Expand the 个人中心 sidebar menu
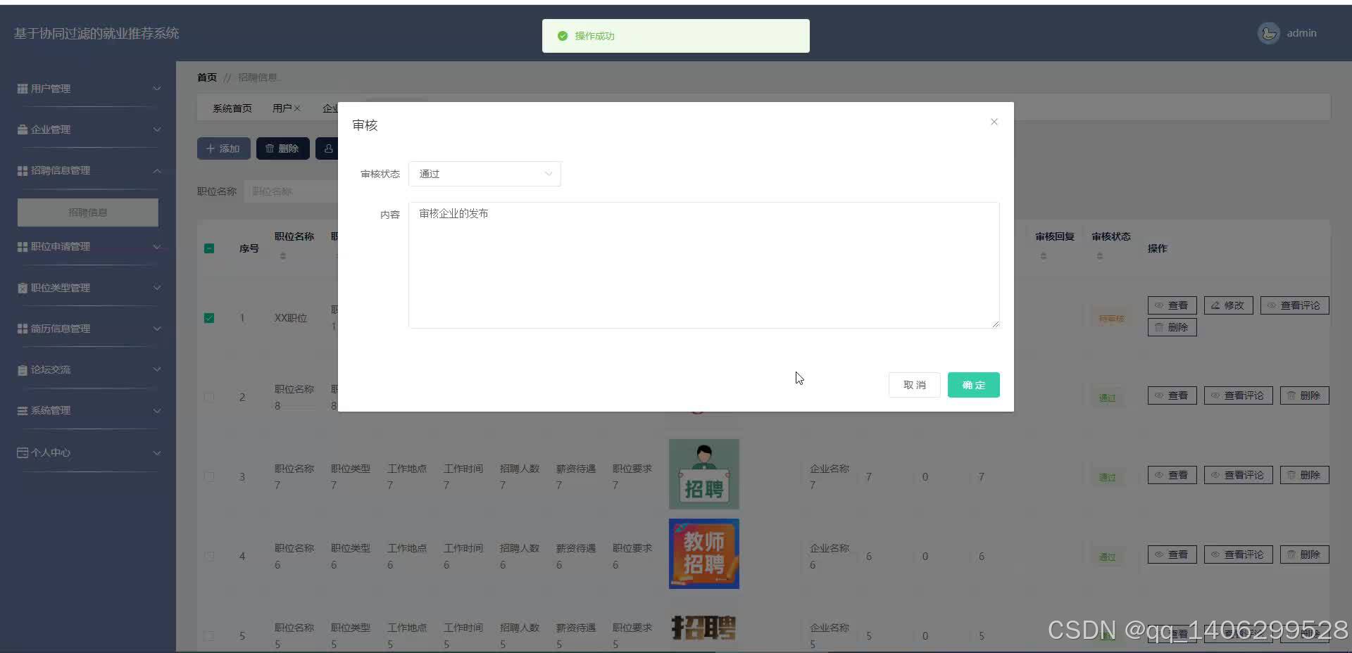Screen dimensions: 1352x653 pos(88,452)
